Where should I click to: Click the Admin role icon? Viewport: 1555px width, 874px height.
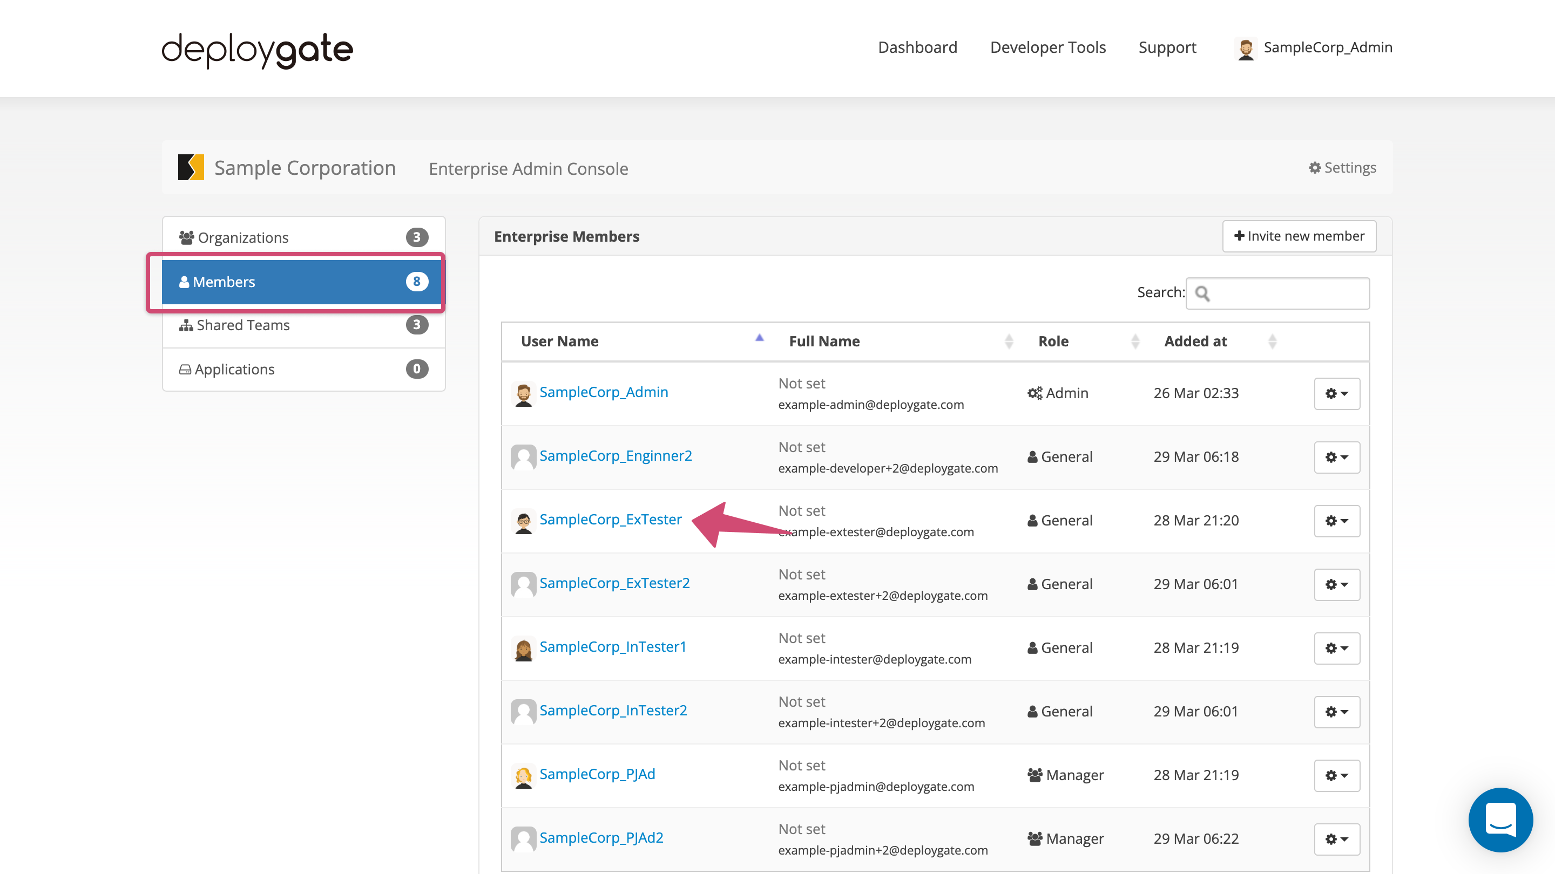(1035, 393)
